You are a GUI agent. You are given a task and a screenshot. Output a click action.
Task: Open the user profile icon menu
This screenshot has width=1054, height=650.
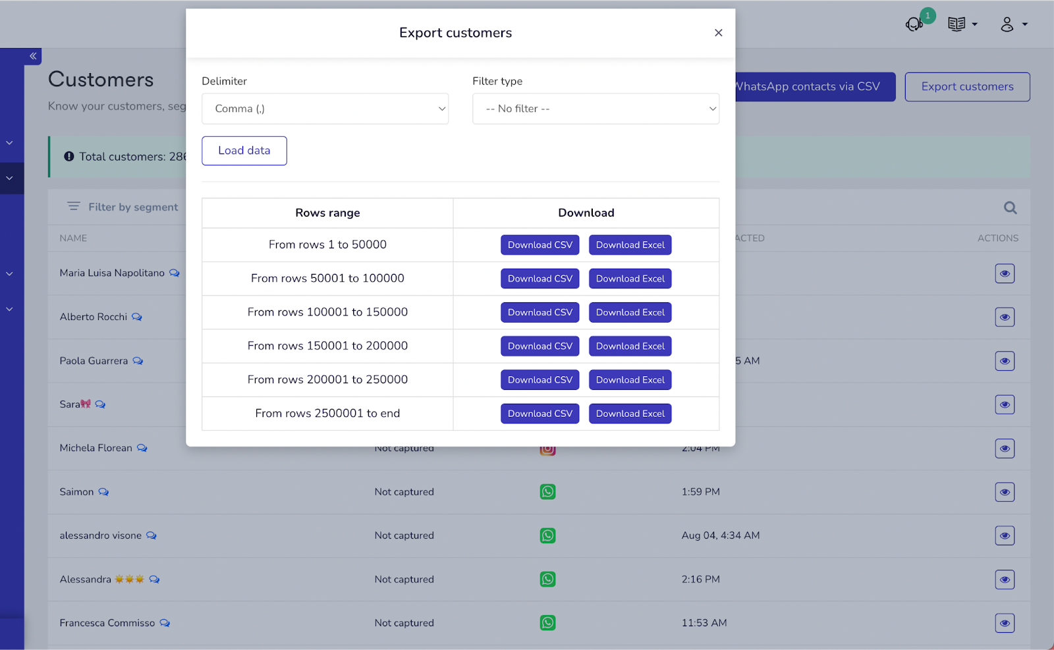pos(1013,24)
